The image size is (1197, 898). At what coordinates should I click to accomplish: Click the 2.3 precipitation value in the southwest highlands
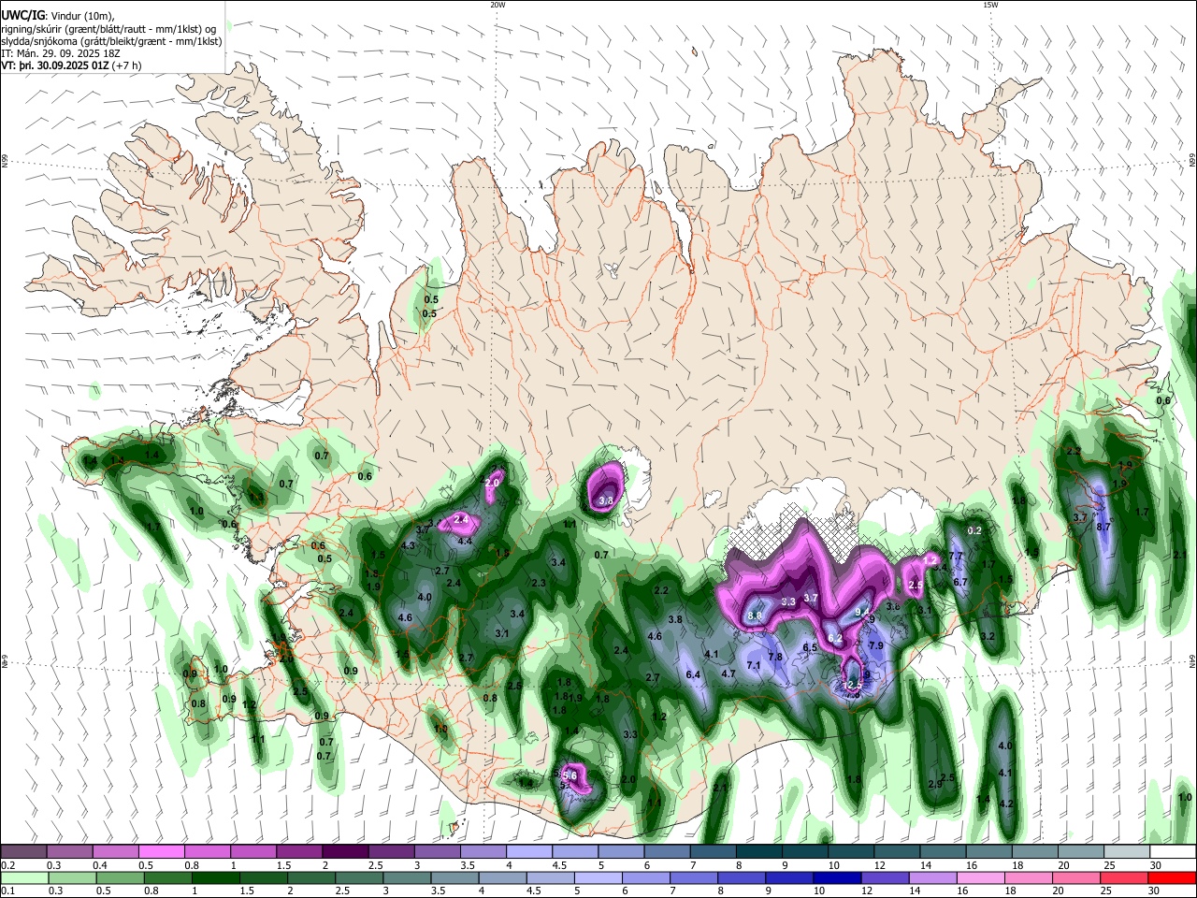tap(539, 583)
